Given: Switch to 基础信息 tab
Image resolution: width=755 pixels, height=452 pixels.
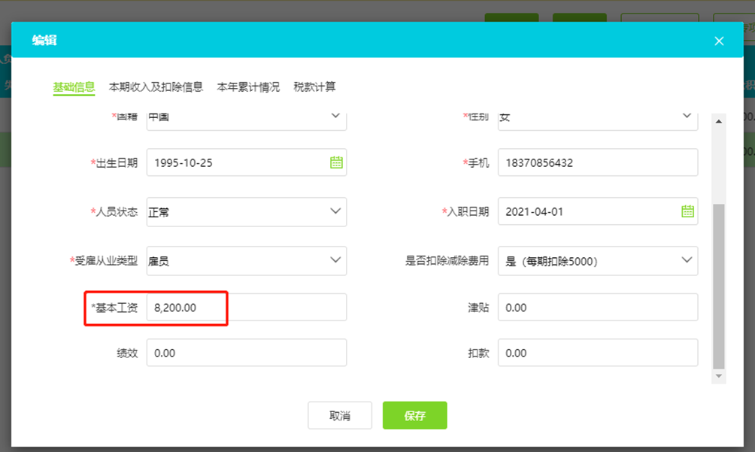Looking at the screenshot, I should coord(74,87).
